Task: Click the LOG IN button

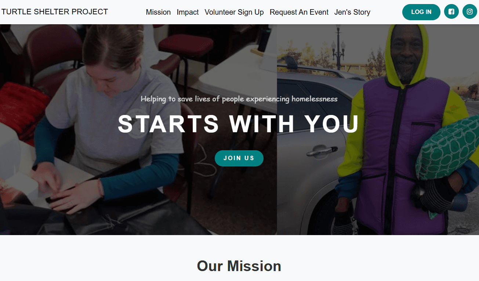Action: click(421, 12)
